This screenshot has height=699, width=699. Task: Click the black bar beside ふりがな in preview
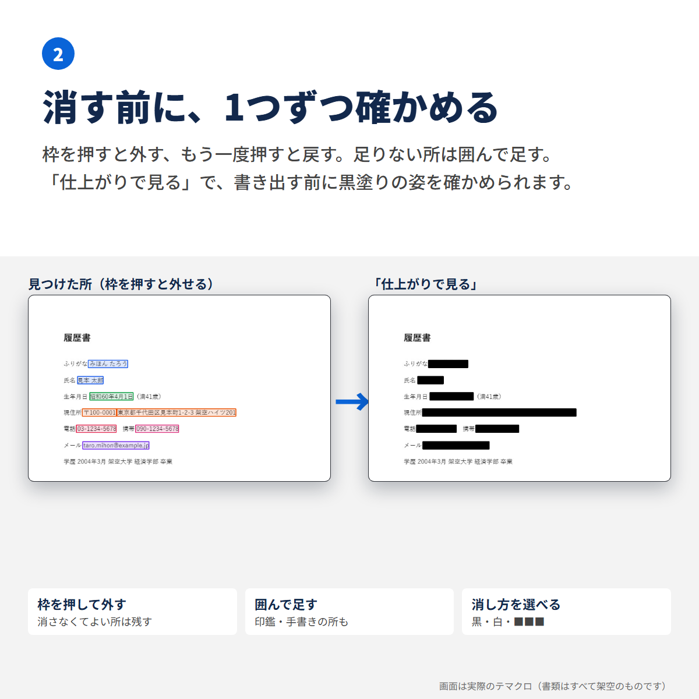click(x=448, y=364)
